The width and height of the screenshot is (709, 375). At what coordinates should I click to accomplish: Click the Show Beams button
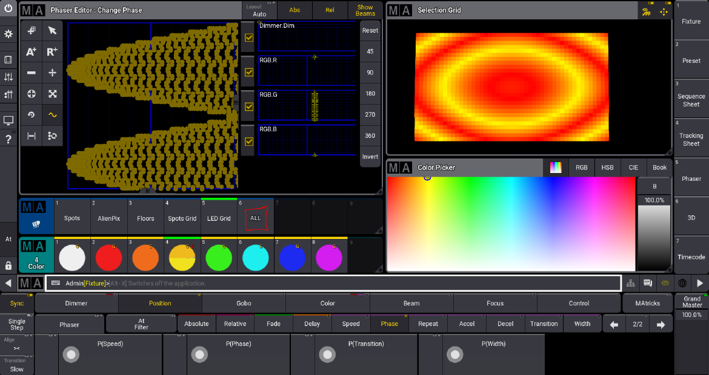tap(365, 10)
